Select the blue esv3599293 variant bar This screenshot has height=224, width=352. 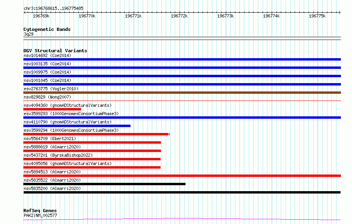182,118
